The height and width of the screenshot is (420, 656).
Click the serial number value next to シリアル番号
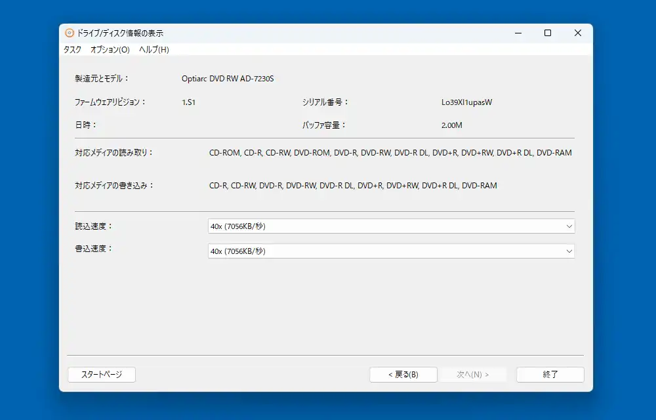(466, 102)
